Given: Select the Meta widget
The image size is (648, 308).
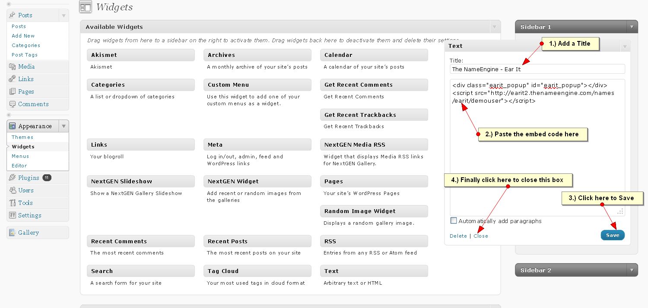Looking at the screenshot, I should click(257, 145).
